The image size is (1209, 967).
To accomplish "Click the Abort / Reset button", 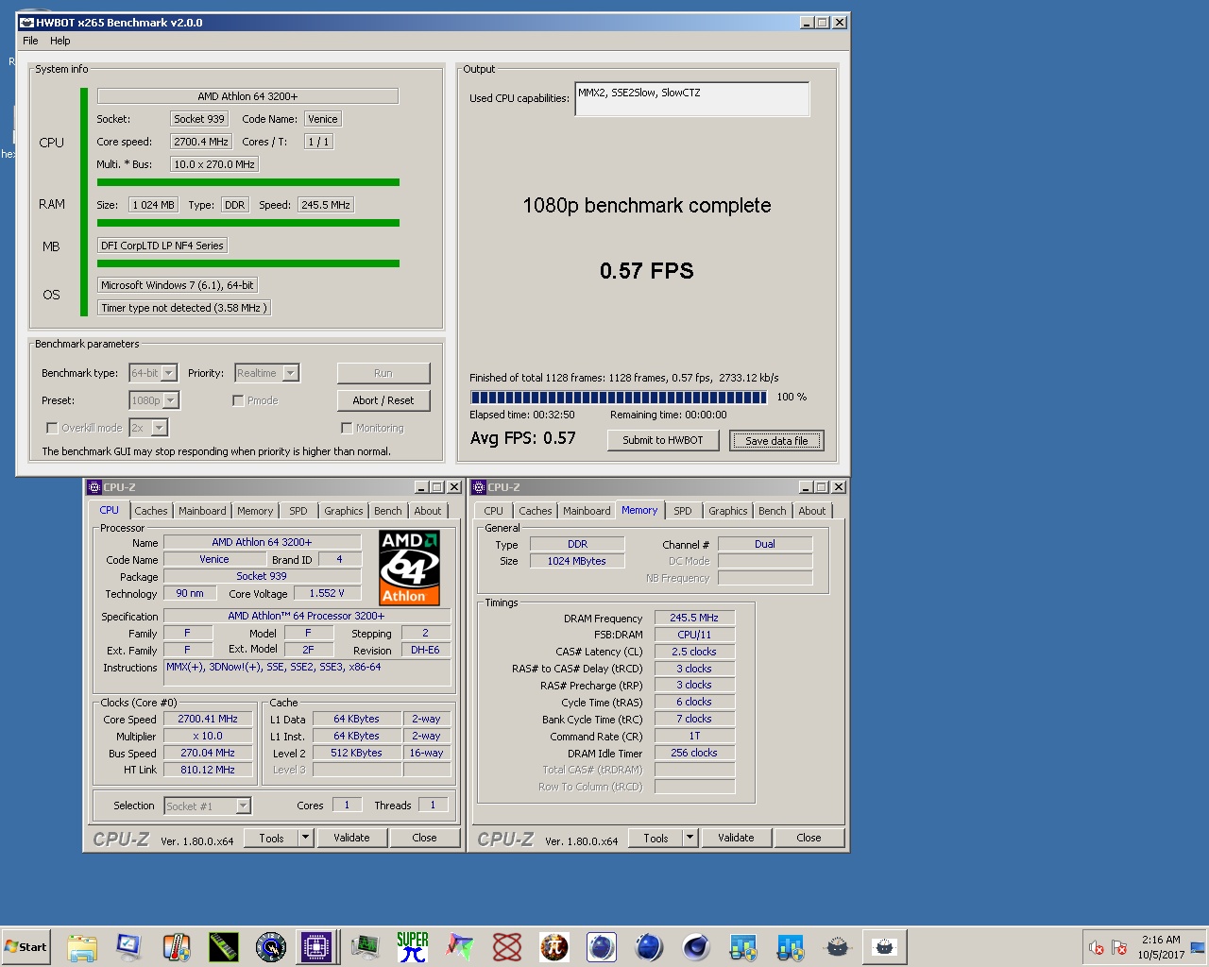I will [x=383, y=400].
